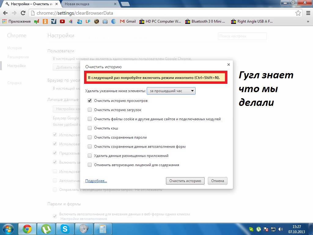Screen dimensions: 313x235
Task: Click the network icon in the system tray
Action: click(x=273, y=229)
